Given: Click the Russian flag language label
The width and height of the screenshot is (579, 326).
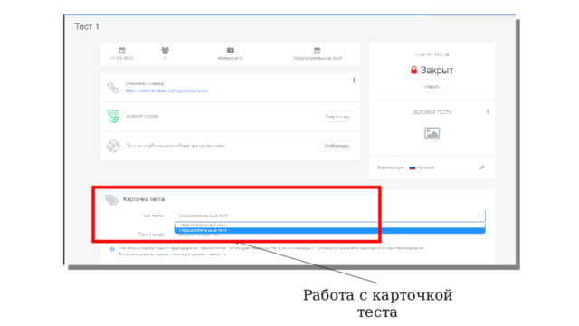Looking at the screenshot, I should (422, 168).
